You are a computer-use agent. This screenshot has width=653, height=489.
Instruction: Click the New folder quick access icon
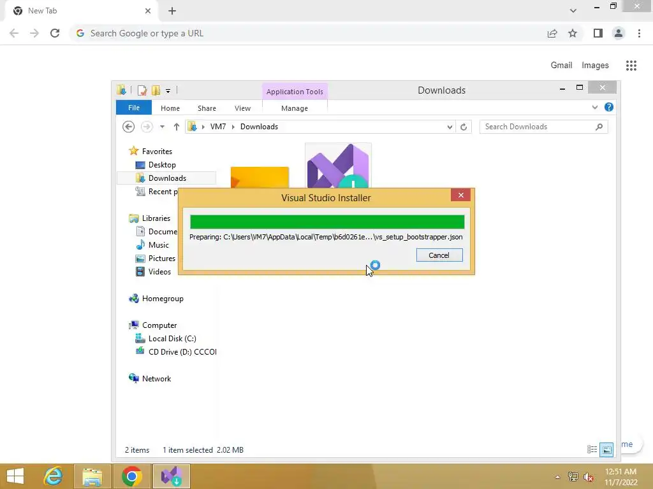tap(156, 90)
